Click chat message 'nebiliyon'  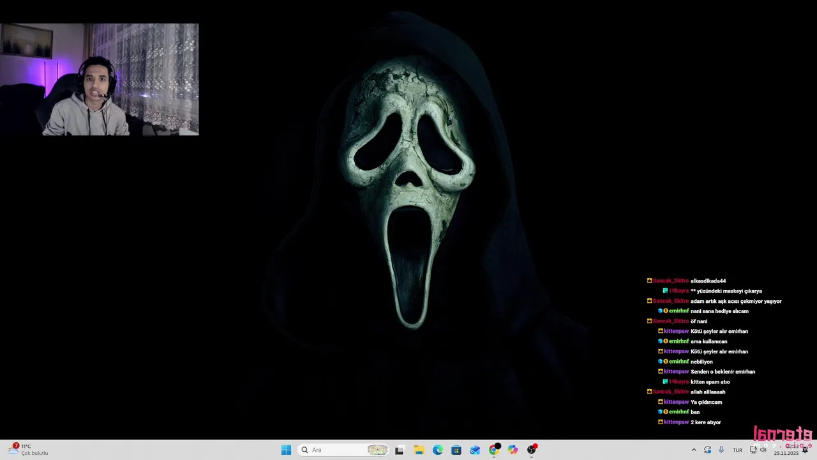point(701,362)
